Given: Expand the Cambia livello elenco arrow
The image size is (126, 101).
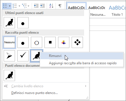Looking at the screenshot, I should tap(86, 86).
